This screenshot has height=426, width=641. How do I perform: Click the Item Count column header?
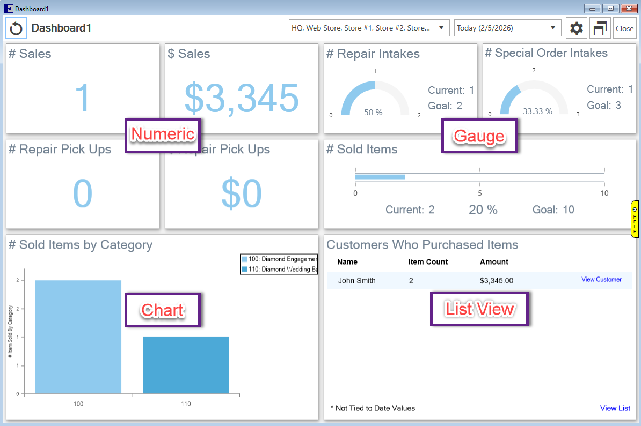(x=428, y=262)
